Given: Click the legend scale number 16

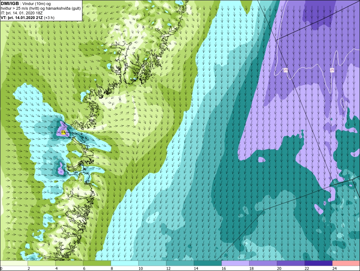Looking at the screenshot, I should click(x=224, y=268).
